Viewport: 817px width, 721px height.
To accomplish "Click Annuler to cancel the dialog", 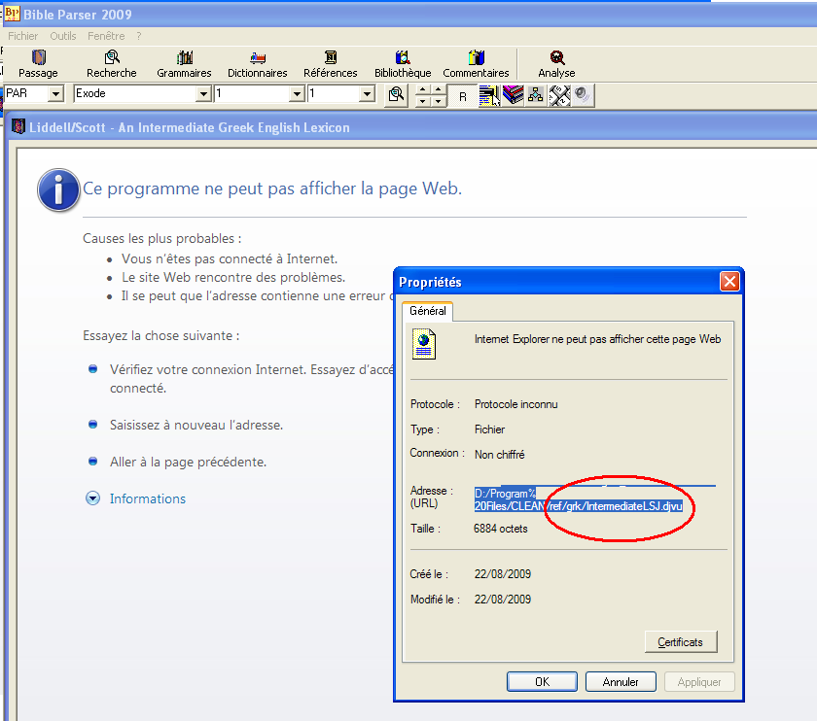I will point(621,682).
